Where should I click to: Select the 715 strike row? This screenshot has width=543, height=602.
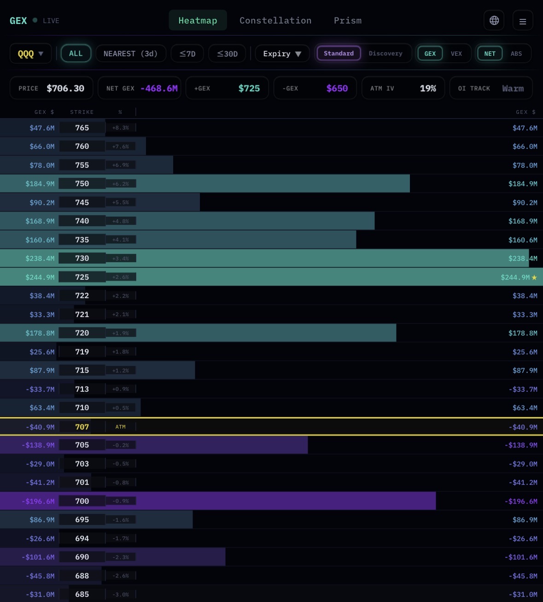coord(271,370)
